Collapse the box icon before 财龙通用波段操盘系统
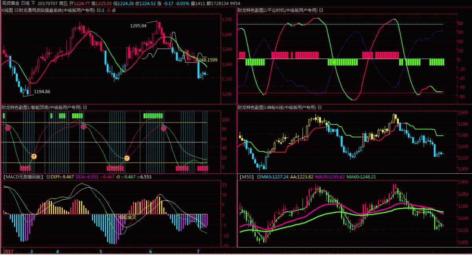Image resolution: width=472 pixels, height=255 pixels. (16, 10)
